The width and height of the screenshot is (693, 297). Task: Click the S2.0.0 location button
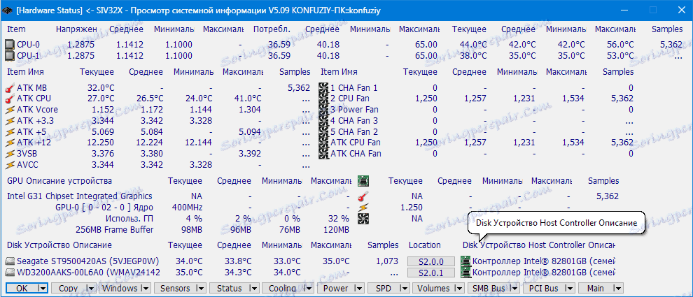click(431, 261)
